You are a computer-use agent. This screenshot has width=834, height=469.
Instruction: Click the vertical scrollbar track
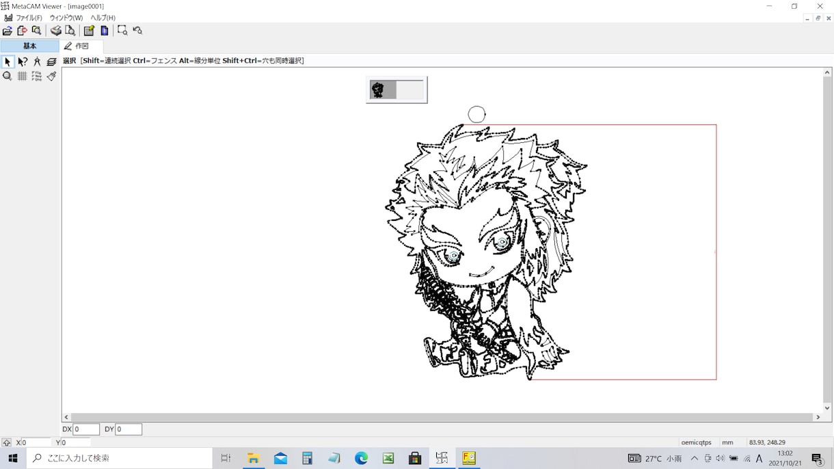(x=827, y=240)
